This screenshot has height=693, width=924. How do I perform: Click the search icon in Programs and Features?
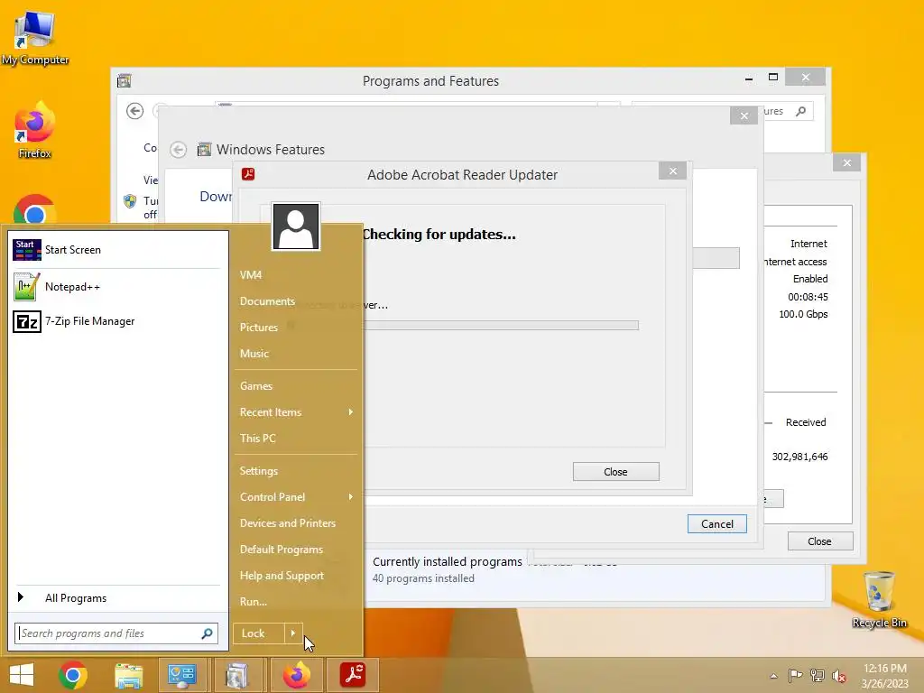(x=801, y=111)
